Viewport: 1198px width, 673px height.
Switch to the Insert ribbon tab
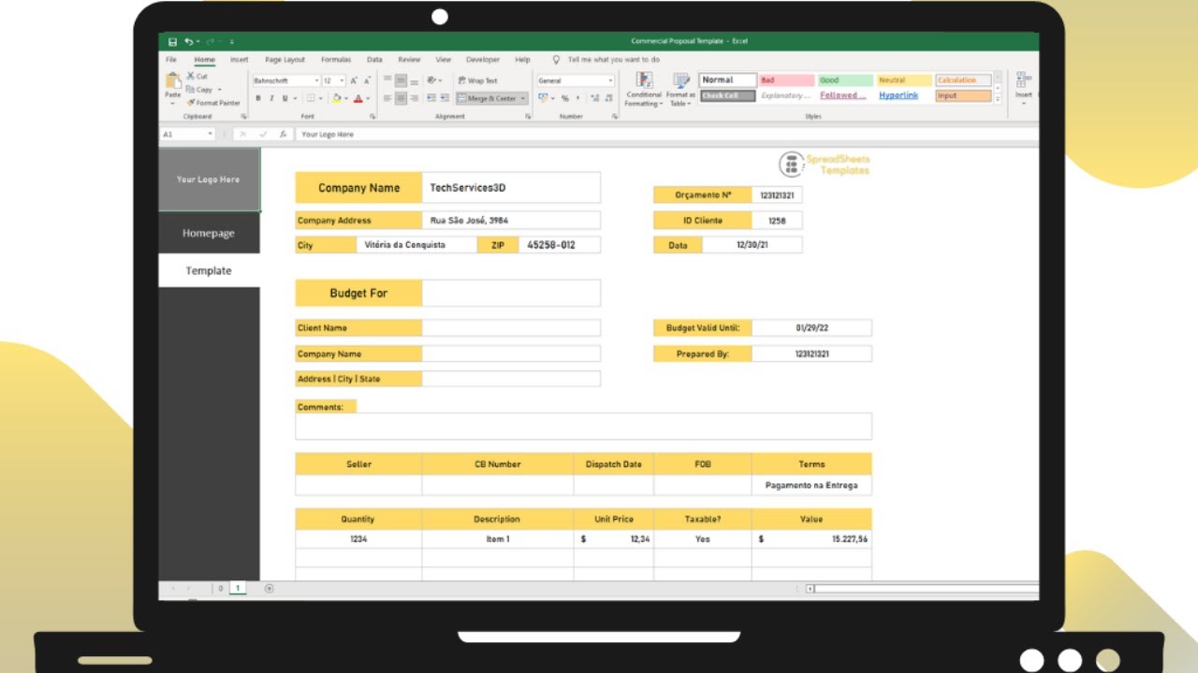click(x=240, y=60)
